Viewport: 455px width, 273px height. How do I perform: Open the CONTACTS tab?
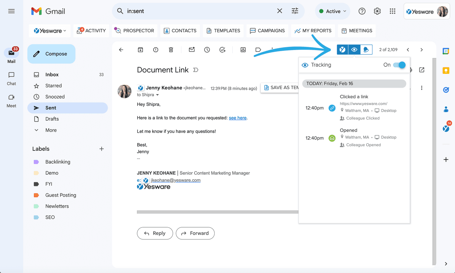click(x=180, y=31)
